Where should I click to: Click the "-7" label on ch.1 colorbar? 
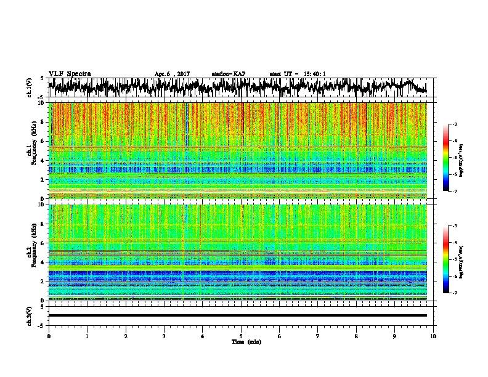point(454,191)
